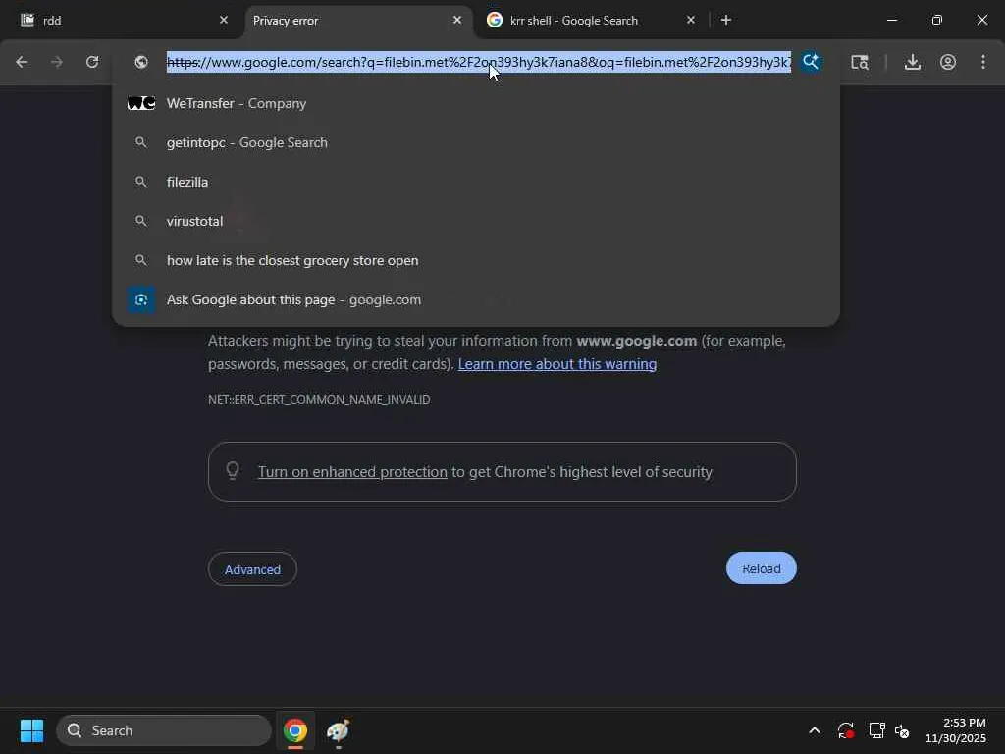This screenshot has width=1005, height=754.
Task: Click the WeTransfer logo icon
Action: (x=141, y=103)
